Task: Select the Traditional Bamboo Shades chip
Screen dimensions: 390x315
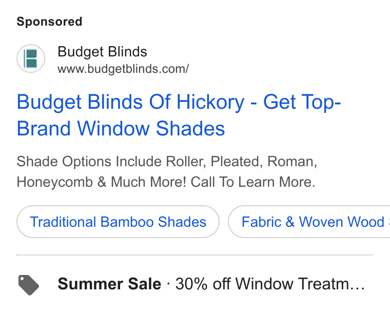Action: 118,222
